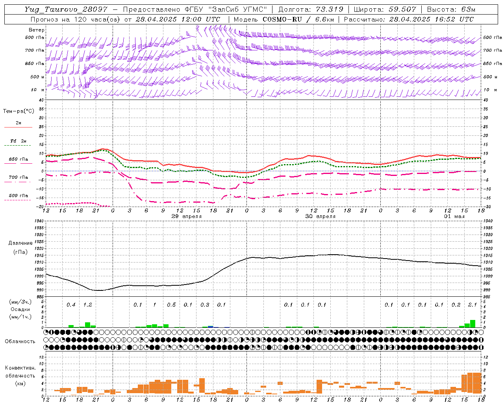
Task: Click the 2.1 precipitation value
Action: click(x=472, y=305)
